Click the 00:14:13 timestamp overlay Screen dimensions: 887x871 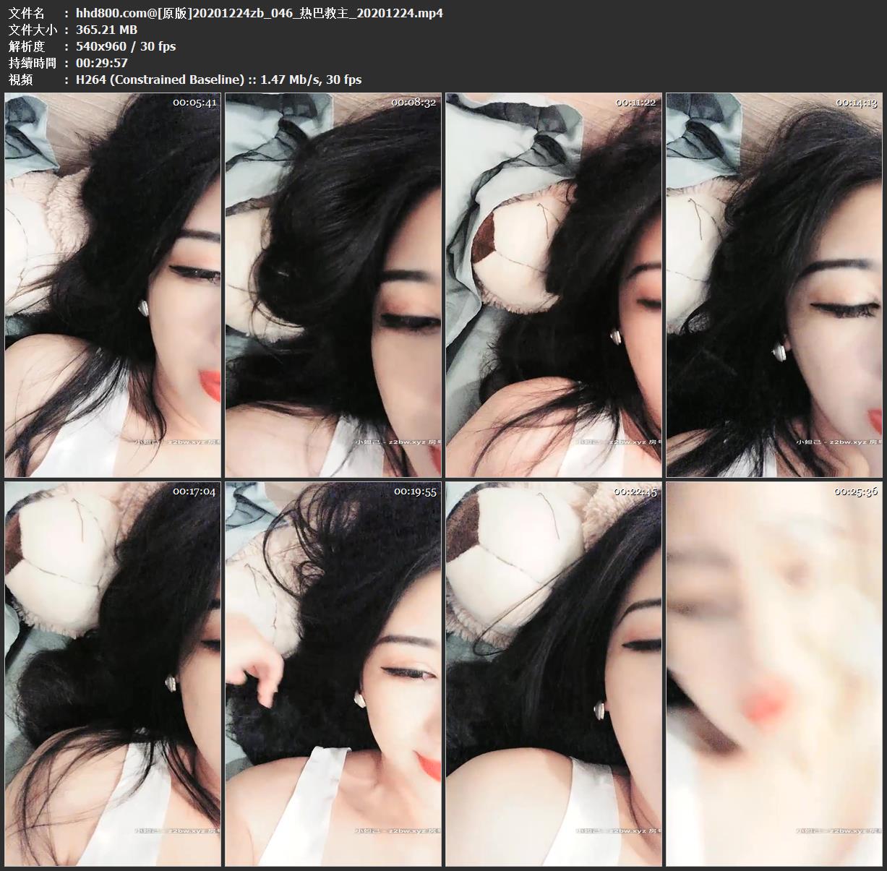856,103
